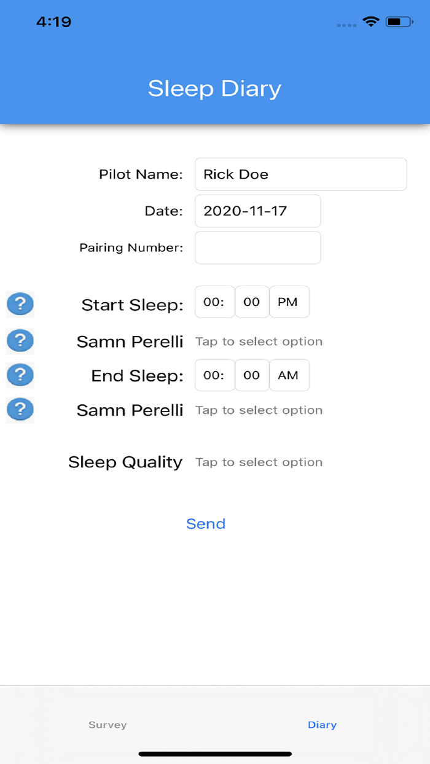Viewport: 430px width, 764px height.
Task: Open the Sleep Quality option selector
Action: (x=258, y=462)
